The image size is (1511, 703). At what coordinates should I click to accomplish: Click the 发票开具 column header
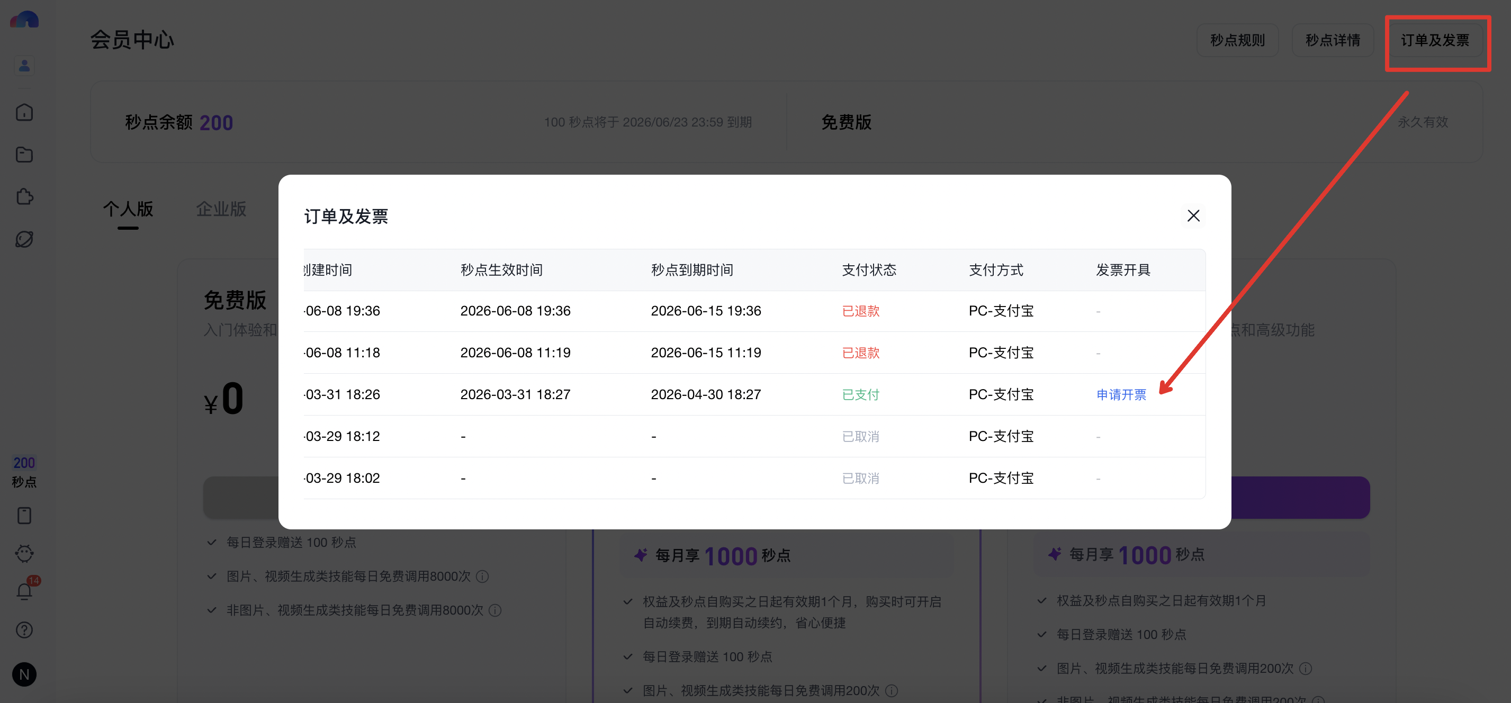tap(1123, 271)
